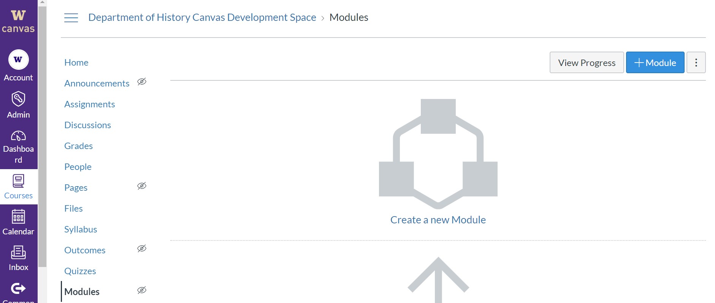Open the Courses book icon

(x=18, y=181)
